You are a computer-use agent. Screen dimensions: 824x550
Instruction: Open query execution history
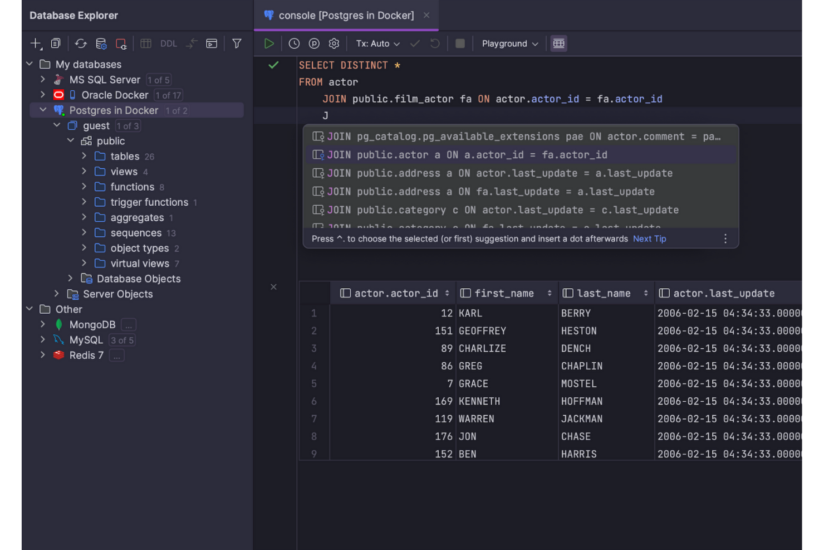(x=294, y=43)
